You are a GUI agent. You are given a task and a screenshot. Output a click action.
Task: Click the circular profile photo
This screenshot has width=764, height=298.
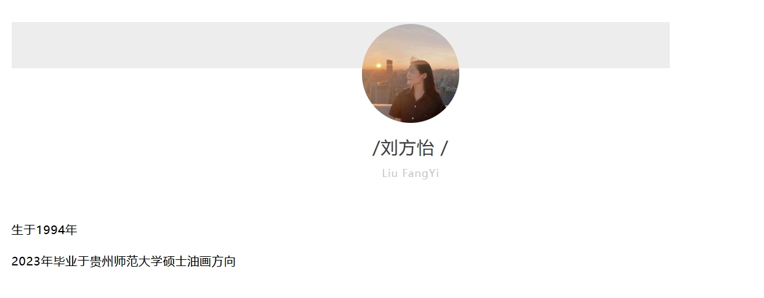[411, 73]
